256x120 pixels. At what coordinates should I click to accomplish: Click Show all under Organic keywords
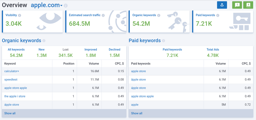point(10,113)
